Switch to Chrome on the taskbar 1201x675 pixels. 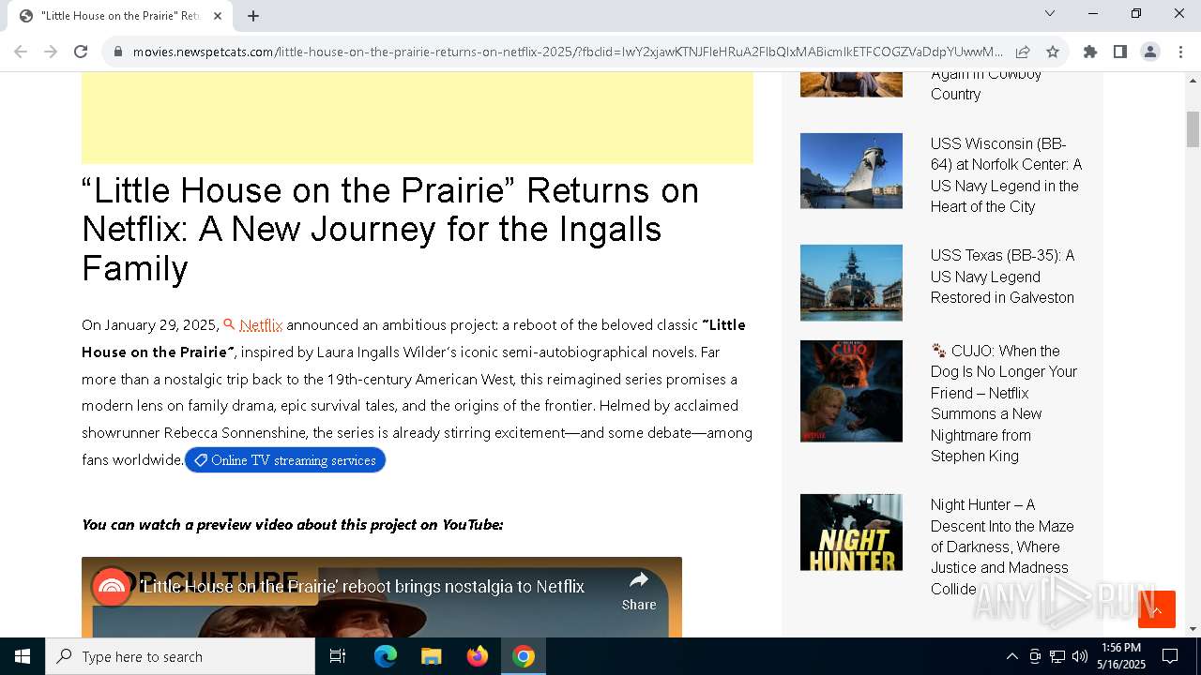click(524, 656)
